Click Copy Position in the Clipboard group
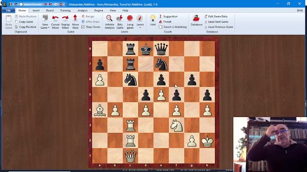 pos(25,27)
